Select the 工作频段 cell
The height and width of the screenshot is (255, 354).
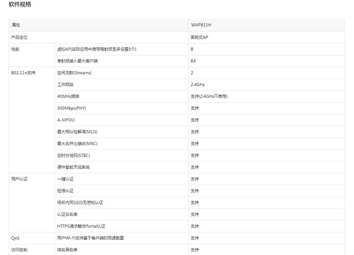tap(121, 84)
